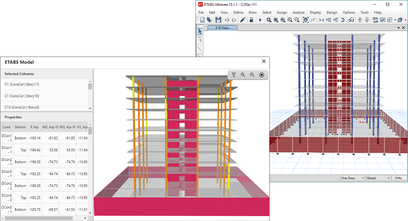Close the 3-D View pane
The width and height of the screenshot is (408, 221).
(403, 28)
